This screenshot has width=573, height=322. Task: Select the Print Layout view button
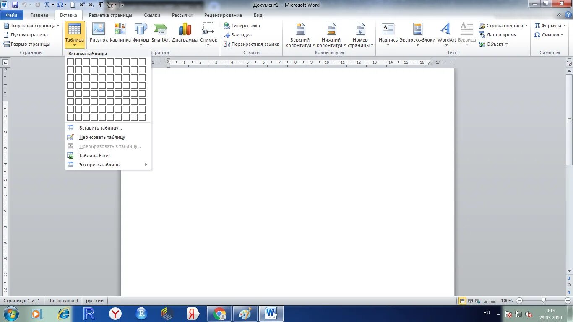pyautogui.click(x=462, y=301)
